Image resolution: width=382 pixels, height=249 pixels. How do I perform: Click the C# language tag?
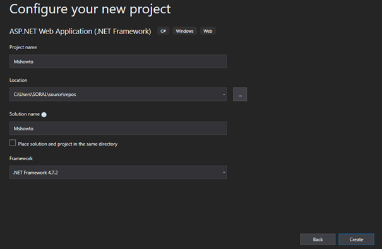pyautogui.click(x=164, y=31)
